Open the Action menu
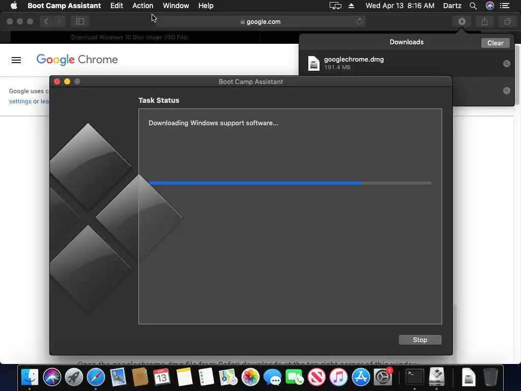The width and height of the screenshot is (521, 391). coord(143,6)
